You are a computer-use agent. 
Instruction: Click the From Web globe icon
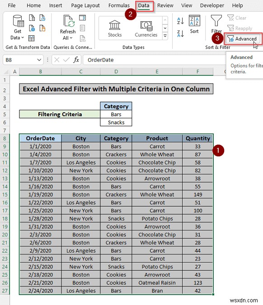click(x=32, y=28)
